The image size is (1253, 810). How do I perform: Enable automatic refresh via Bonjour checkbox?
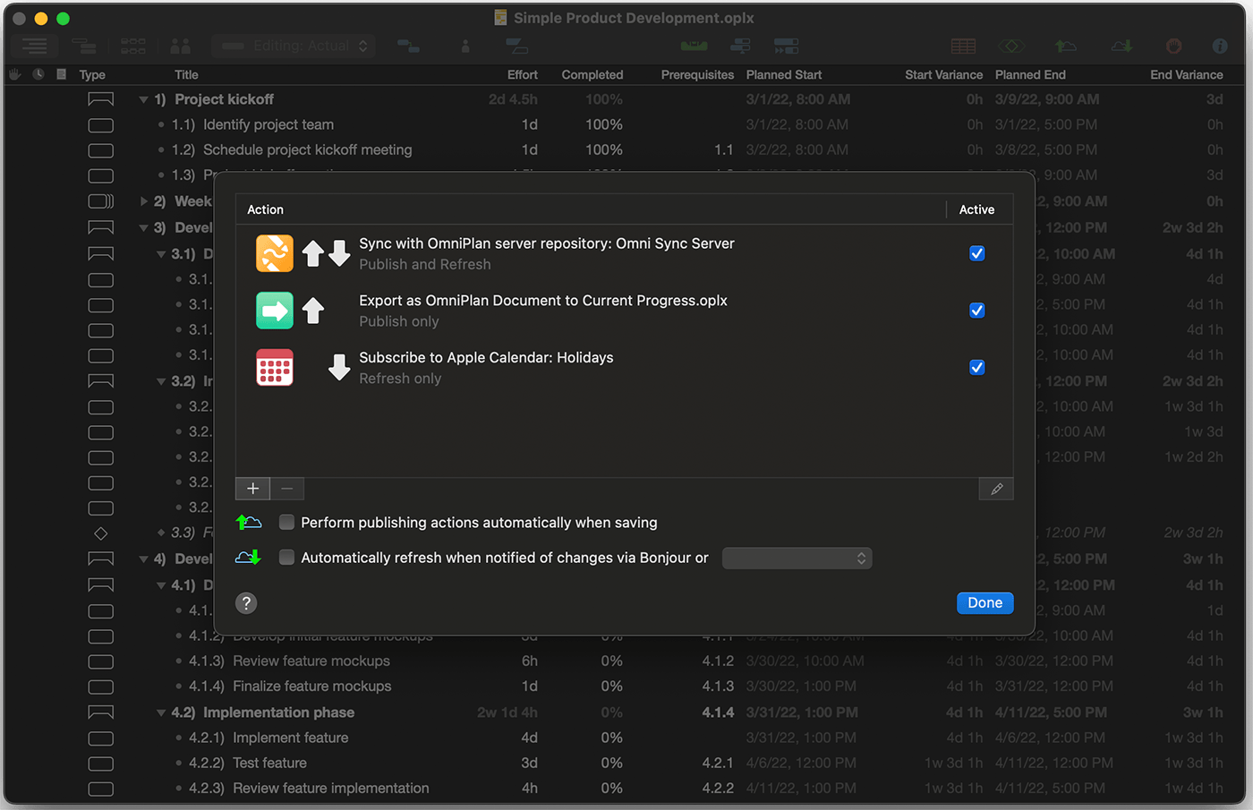pos(286,558)
